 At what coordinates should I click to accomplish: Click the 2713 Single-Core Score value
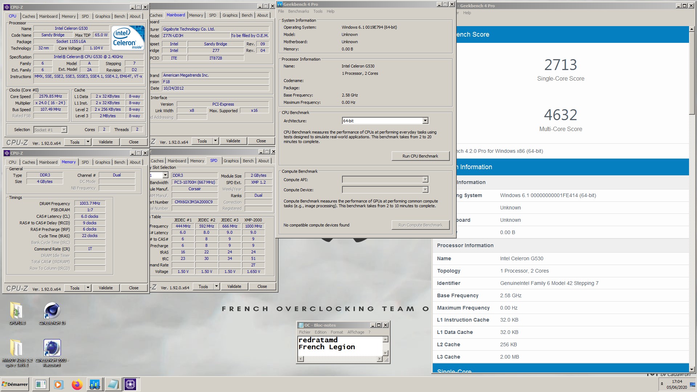coord(561,65)
